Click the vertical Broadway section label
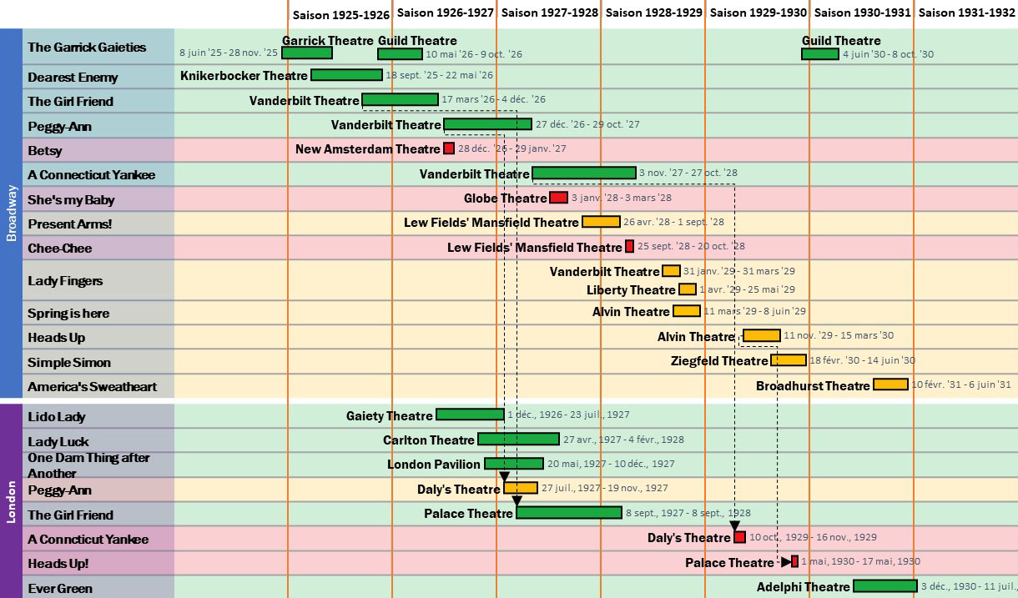 11,214
